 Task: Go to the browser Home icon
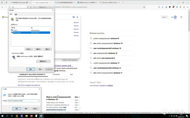point(13,7)
